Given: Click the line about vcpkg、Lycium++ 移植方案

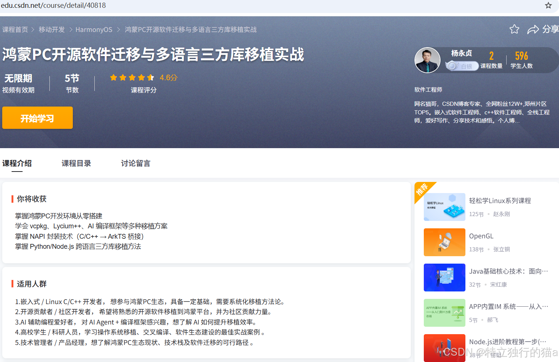Looking at the screenshot, I should click(91, 226).
